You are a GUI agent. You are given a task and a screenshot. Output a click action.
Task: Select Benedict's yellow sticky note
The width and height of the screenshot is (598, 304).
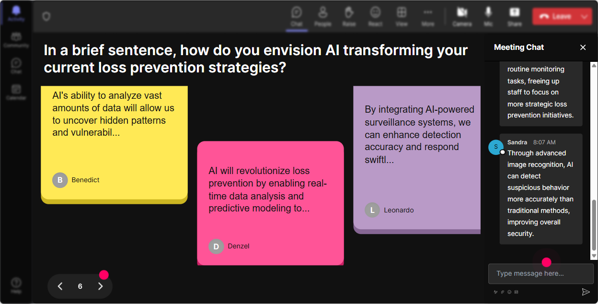(114, 144)
